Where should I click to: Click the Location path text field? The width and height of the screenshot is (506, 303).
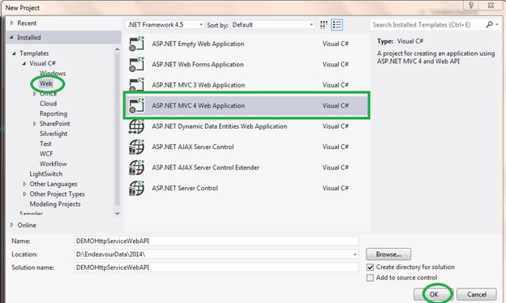pos(213,254)
